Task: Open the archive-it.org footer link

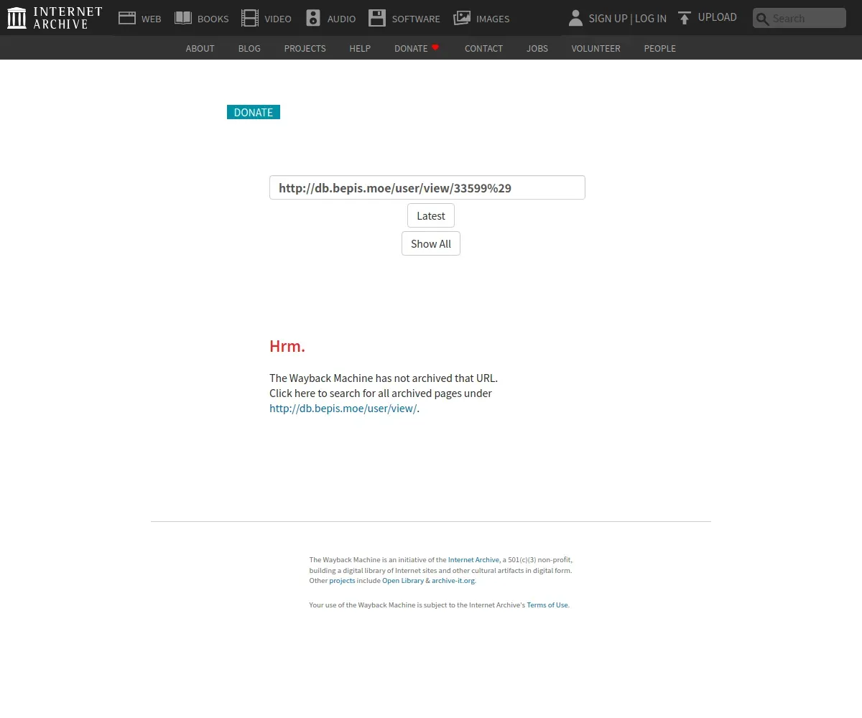Action: pos(453,580)
